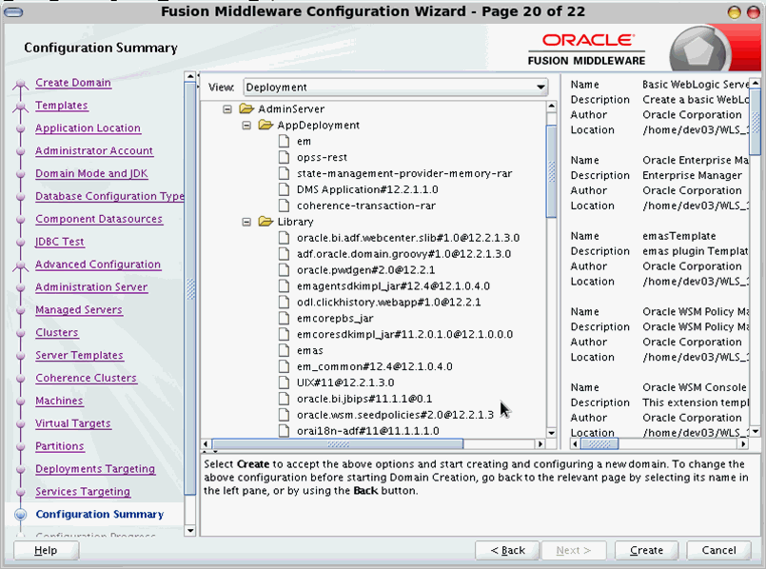Select the emcorepbs_jar library row

coord(335,319)
